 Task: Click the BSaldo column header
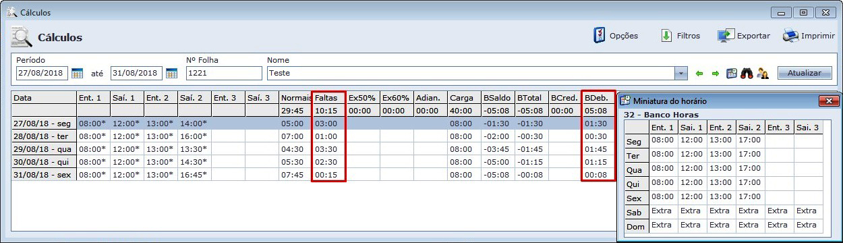498,98
